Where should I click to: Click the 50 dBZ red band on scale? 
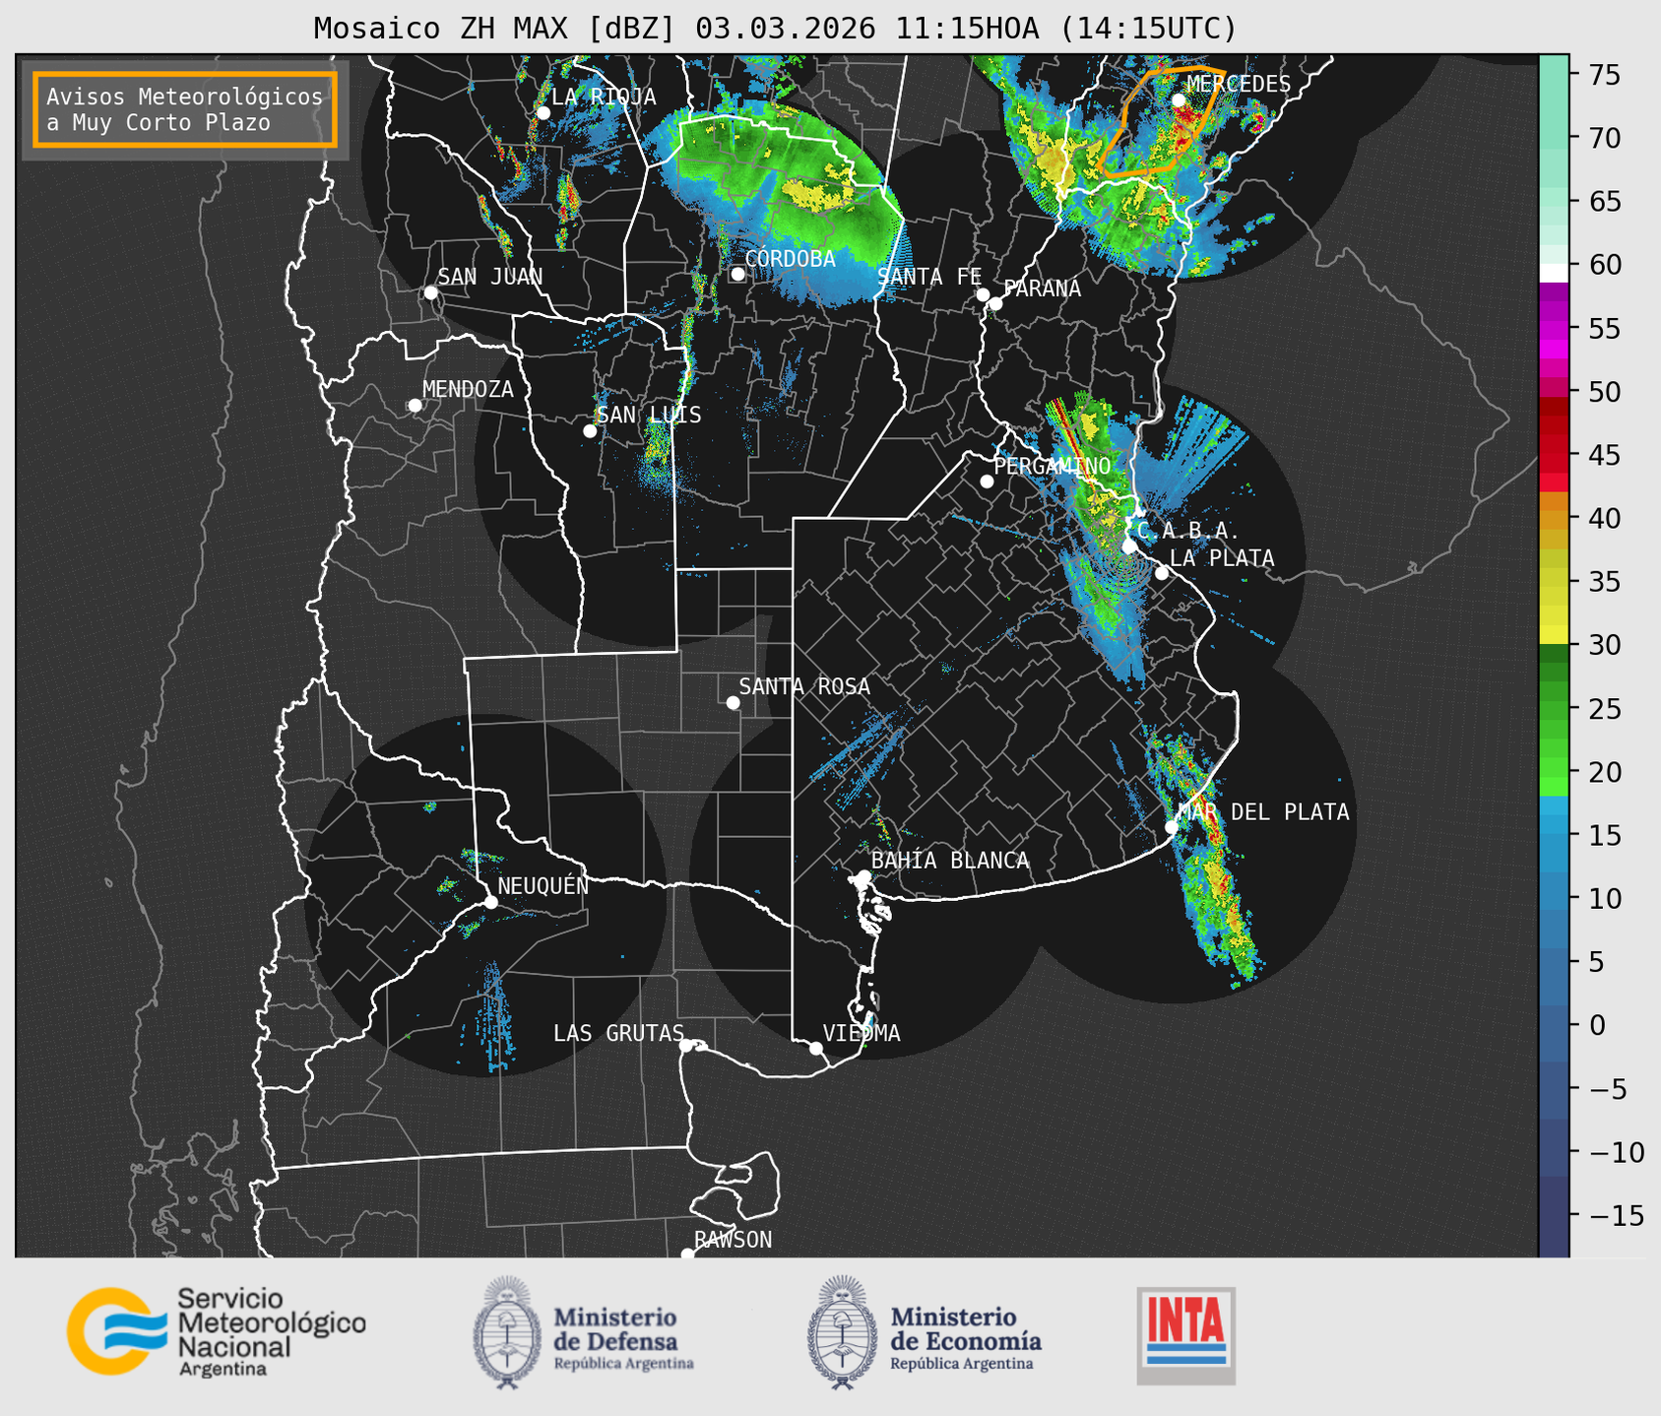click(1554, 390)
